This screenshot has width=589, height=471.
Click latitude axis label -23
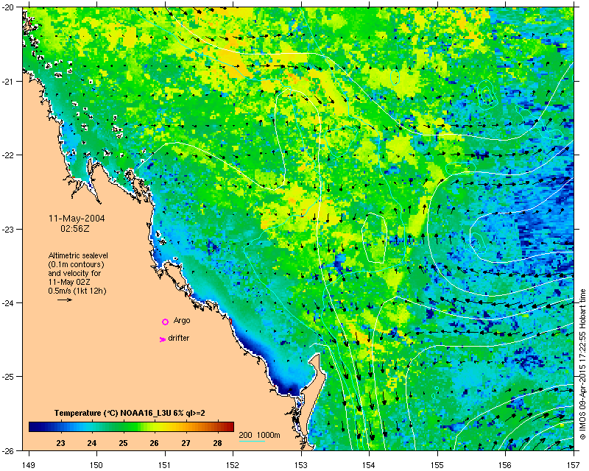pyautogui.click(x=8, y=229)
